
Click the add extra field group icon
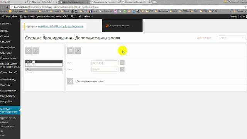click(29, 51)
